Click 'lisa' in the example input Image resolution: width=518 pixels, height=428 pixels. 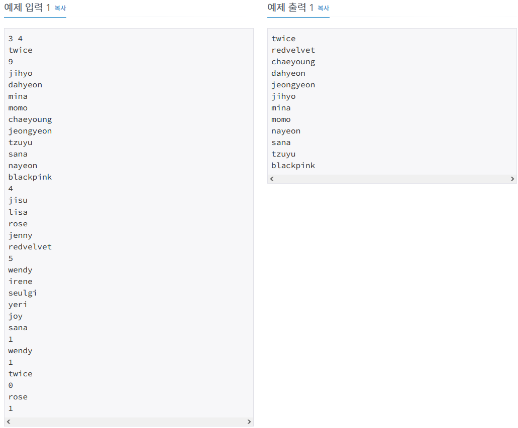[x=18, y=212]
